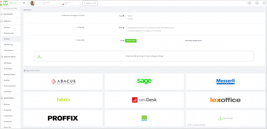267x129 pixels.
Task: Select the Sage format card
Action: (x=144, y=82)
